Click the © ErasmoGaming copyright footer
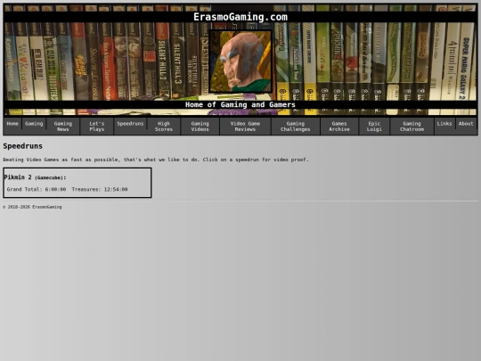 coord(32,207)
